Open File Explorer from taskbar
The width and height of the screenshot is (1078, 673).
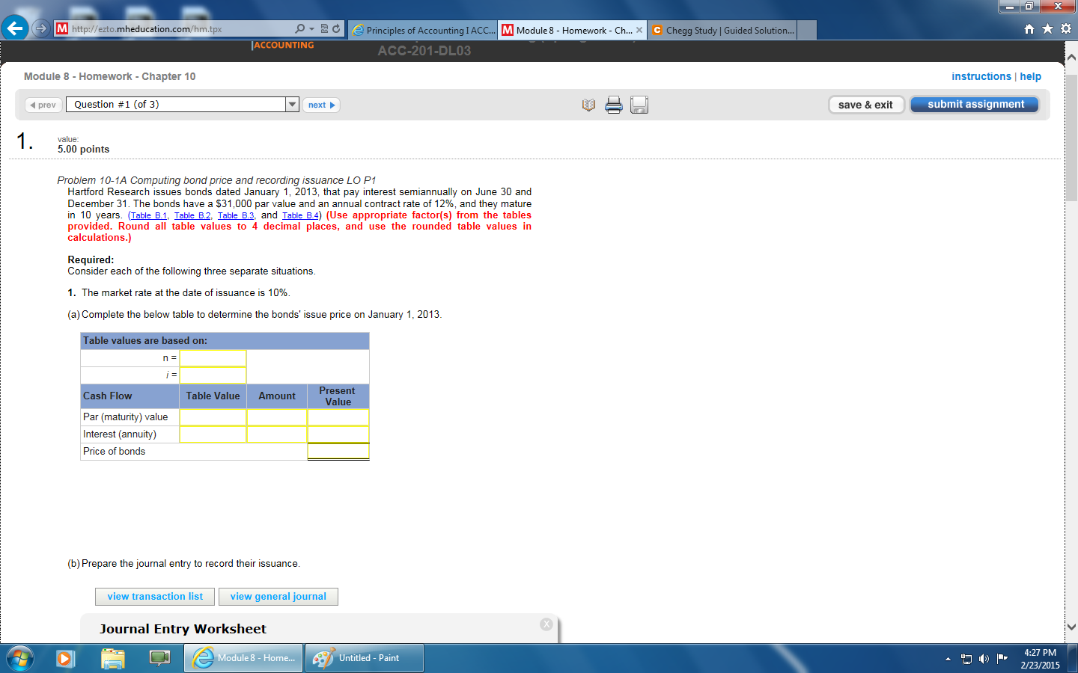tap(112, 658)
